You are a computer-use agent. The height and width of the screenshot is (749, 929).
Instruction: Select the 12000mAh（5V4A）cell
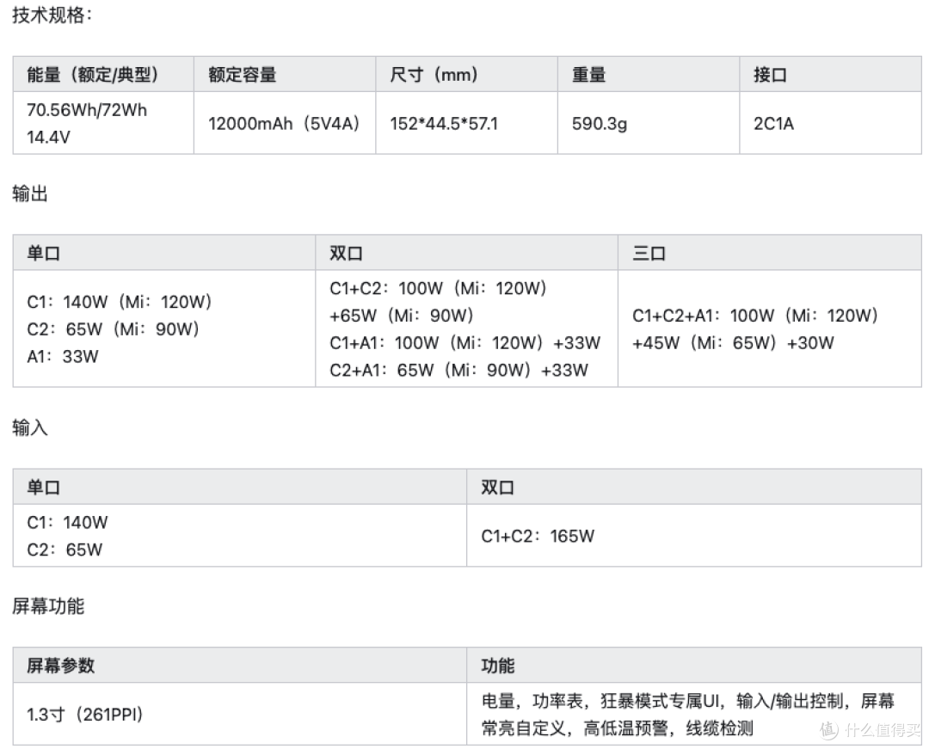coord(284,124)
